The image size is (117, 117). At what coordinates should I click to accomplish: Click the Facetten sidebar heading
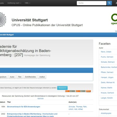point(105,44)
